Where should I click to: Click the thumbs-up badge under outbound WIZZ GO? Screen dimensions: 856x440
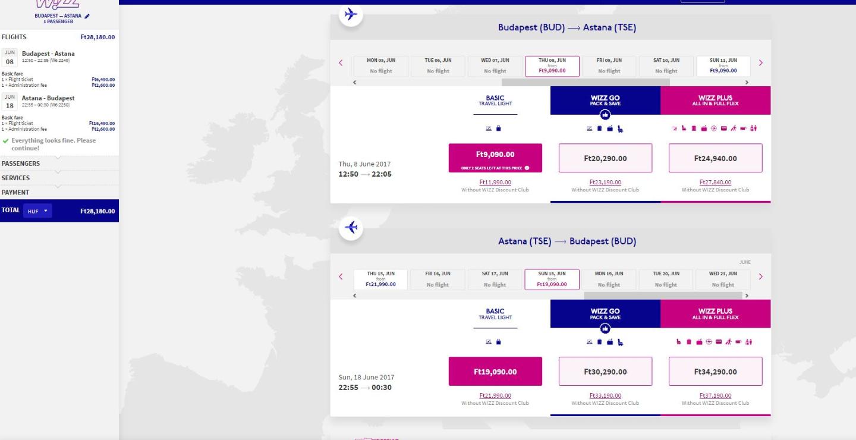pyautogui.click(x=605, y=115)
